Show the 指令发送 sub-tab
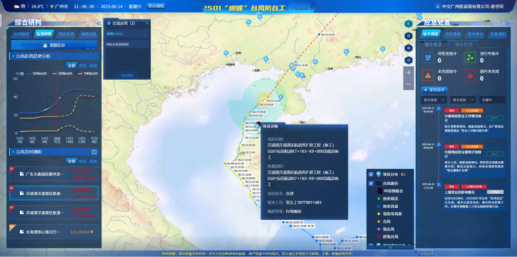The image size is (517, 257). (433, 44)
